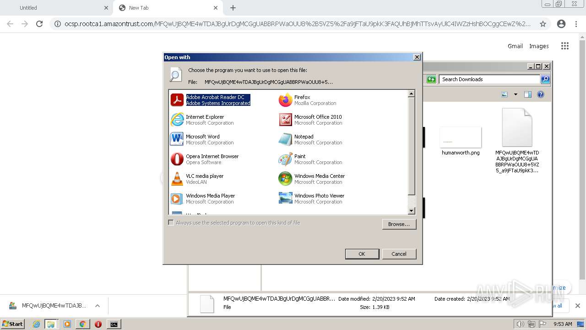
Task: Click the volume speaker tray icon
Action: 520,324
